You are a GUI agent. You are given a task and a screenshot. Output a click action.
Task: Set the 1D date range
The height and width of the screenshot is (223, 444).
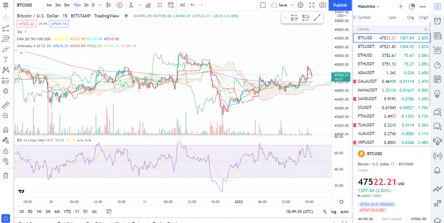[x=22, y=212]
